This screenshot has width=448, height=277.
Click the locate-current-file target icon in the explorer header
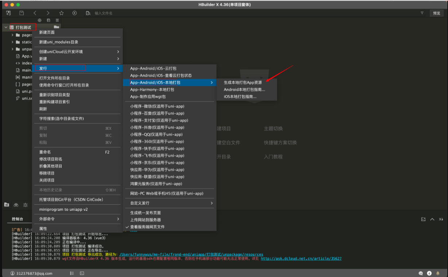(x=40, y=20)
